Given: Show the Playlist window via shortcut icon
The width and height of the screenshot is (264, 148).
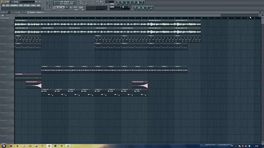Looking at the screenshot, I should (135, 8).
